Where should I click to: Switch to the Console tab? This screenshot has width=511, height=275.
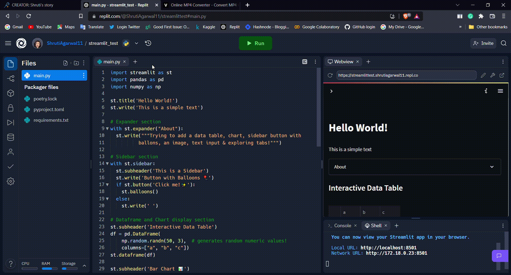[x=342, y=226]
